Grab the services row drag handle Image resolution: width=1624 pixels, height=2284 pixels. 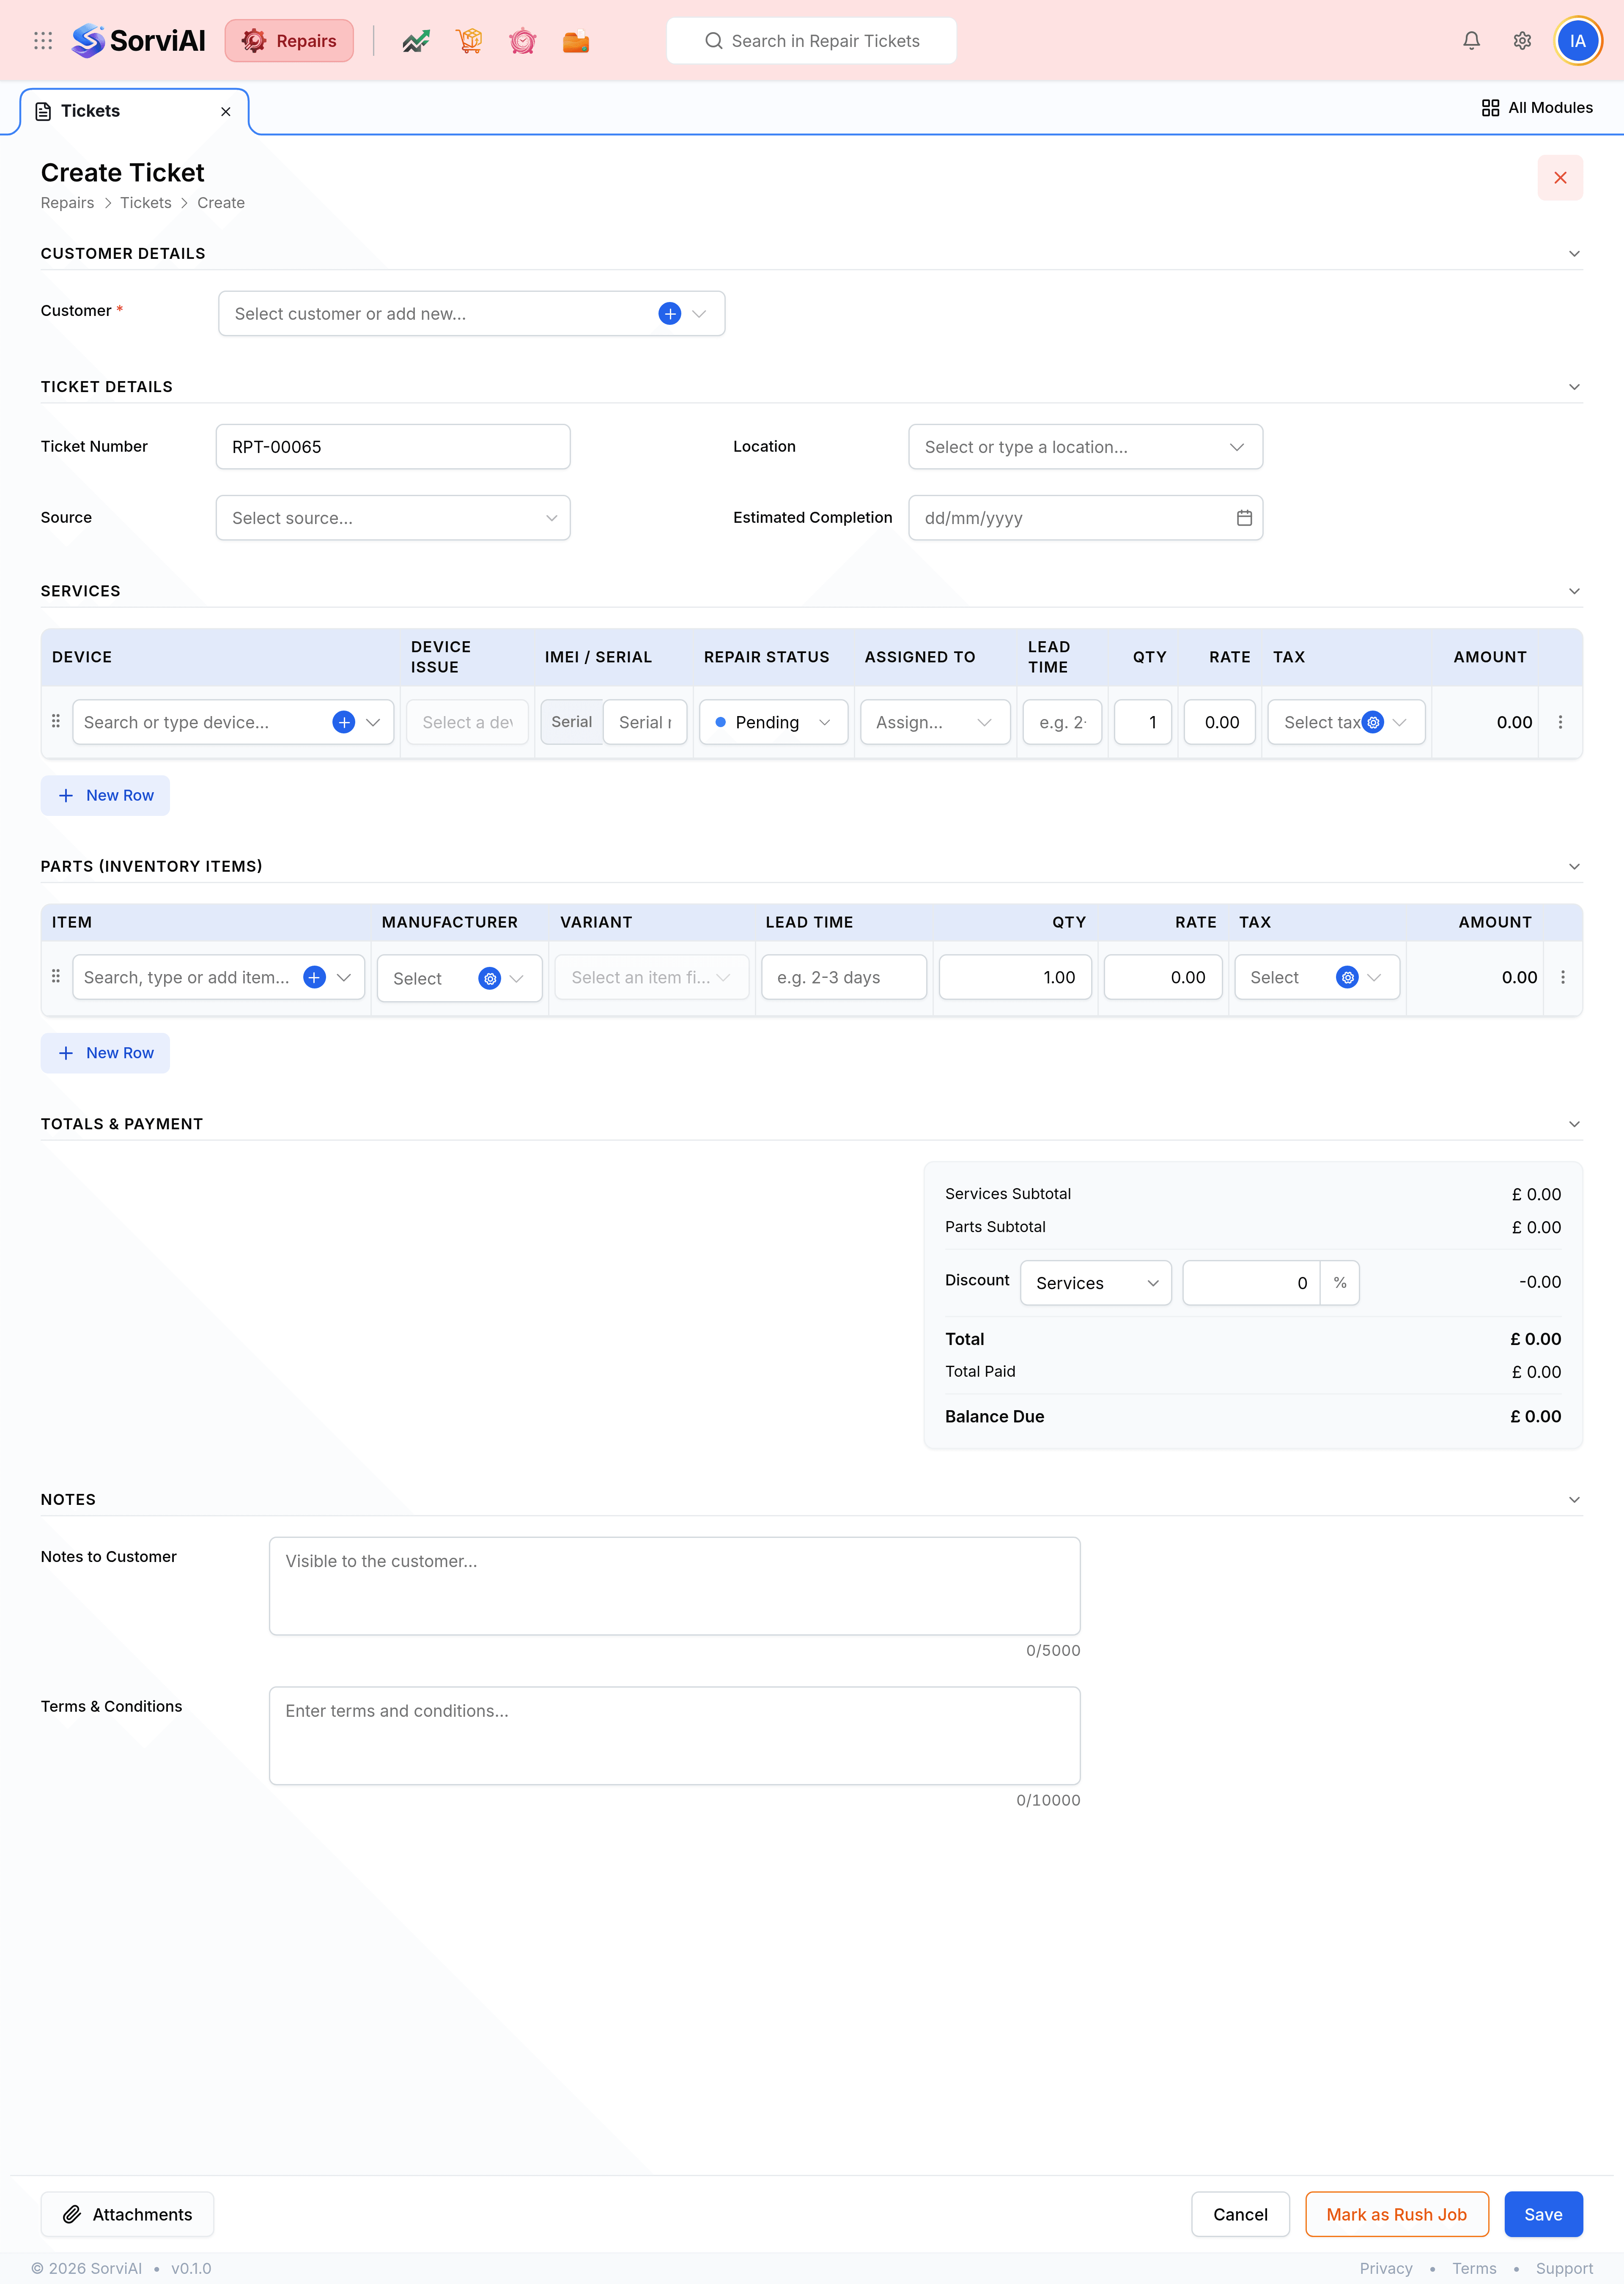tap(56, 721)
